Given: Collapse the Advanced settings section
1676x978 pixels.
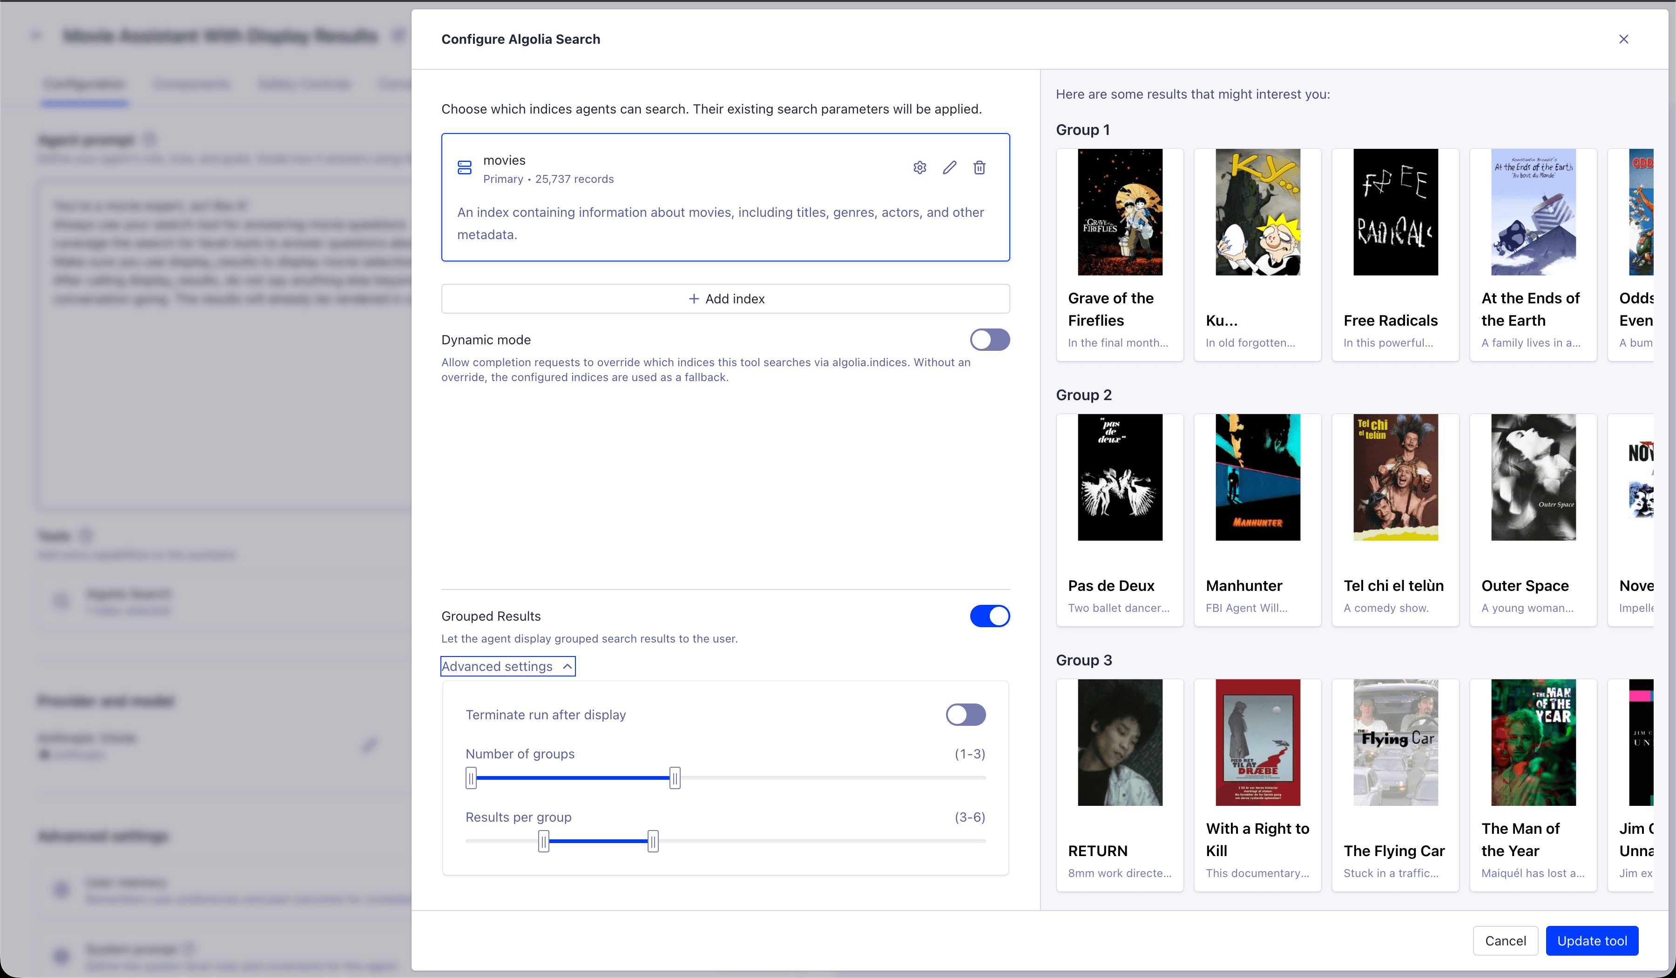Looking at the screenshot, I should point(508,666).
